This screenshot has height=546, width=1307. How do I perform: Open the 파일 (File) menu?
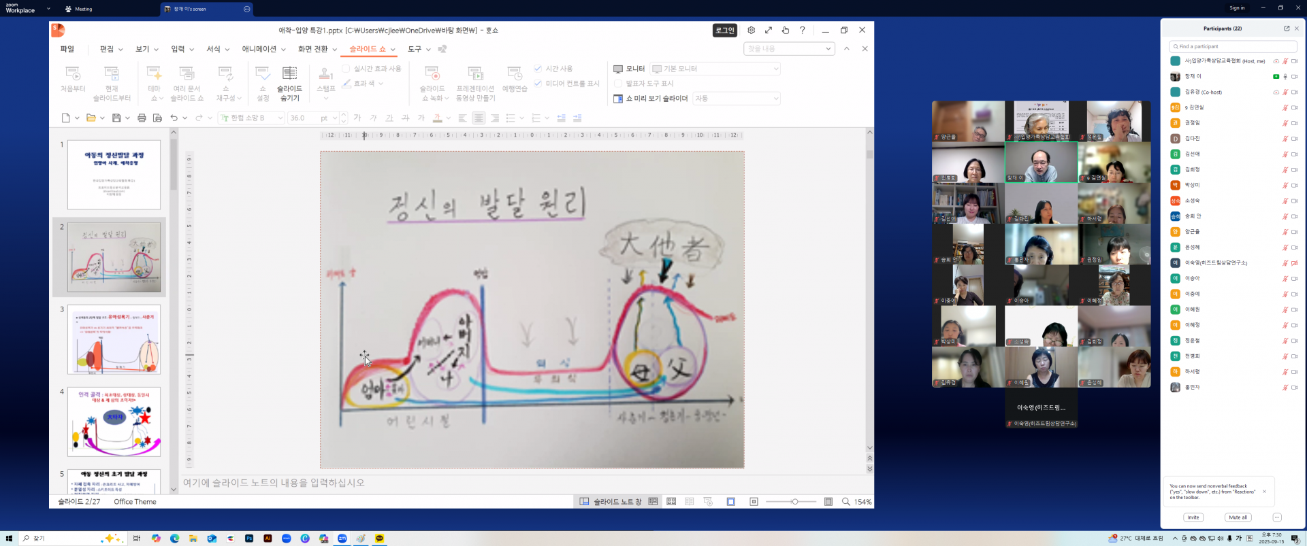(x=67, y=49)
